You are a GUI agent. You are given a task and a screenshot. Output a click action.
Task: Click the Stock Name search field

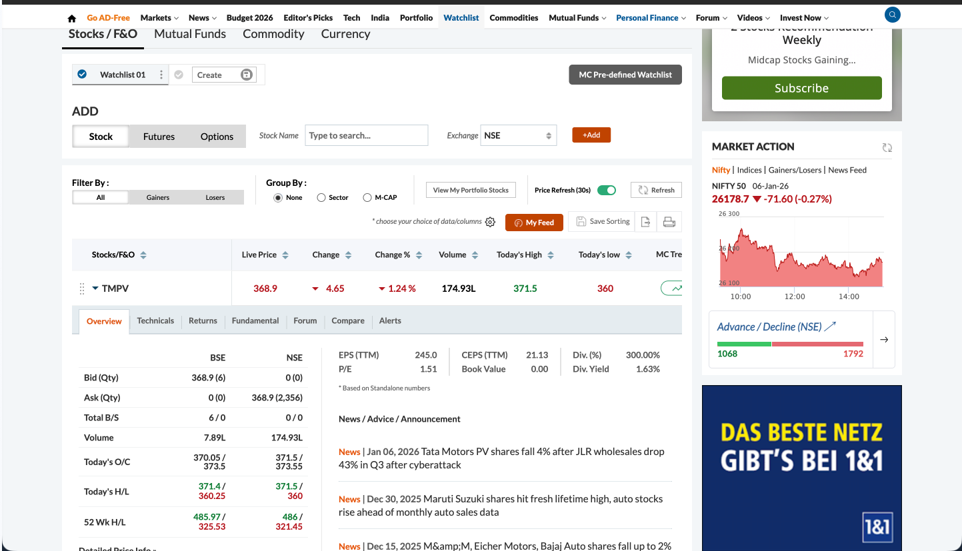[x=366, y=135]
